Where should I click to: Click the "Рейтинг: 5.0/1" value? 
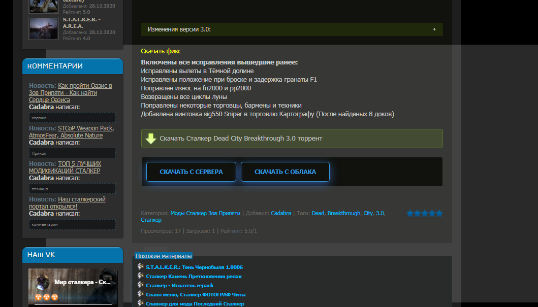click(239, 231)
